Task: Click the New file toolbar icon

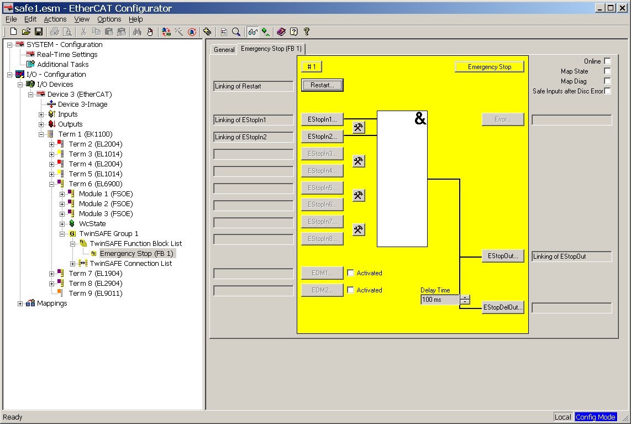Action: point(13,32)
